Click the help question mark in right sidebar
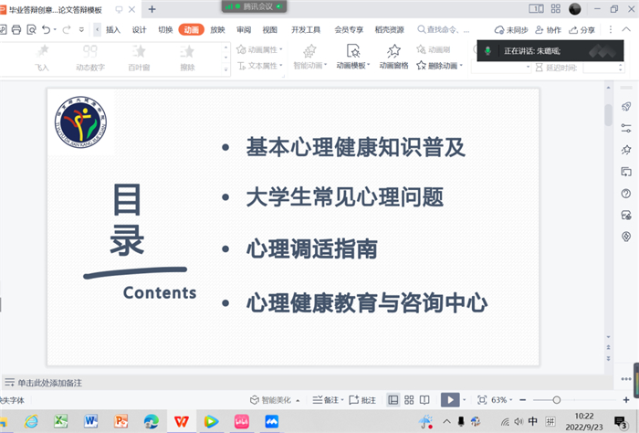Screen dimensions: 639x433 pos(626,194)
